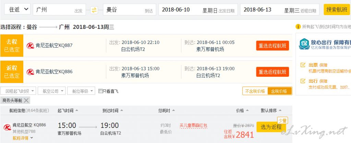Screen dimensions: 351x143
Task: Click Kenya Airways logo in flight result row
Action: 8,127
